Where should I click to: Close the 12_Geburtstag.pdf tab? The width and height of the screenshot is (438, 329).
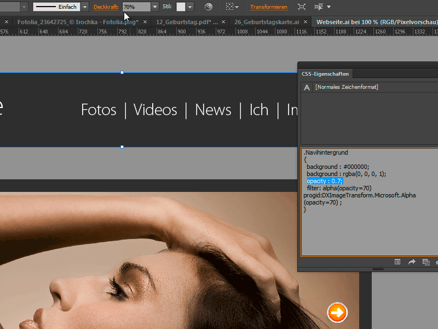(223, 21)
